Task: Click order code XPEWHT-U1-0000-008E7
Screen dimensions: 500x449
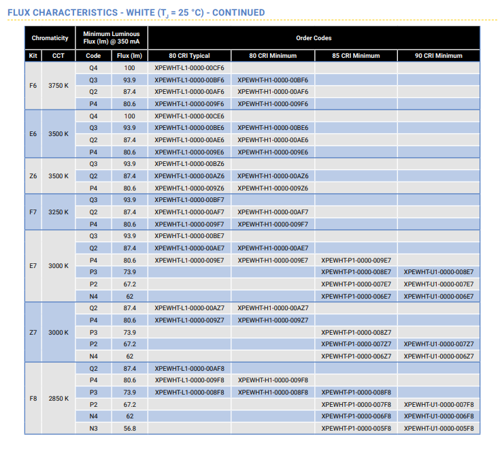Action: pyautogui.click(x=439, y=272)
